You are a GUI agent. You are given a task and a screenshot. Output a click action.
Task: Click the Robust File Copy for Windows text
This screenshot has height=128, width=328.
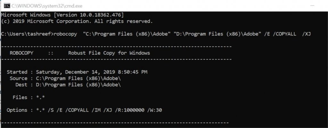pyautogui.click(x=109, y=53)
